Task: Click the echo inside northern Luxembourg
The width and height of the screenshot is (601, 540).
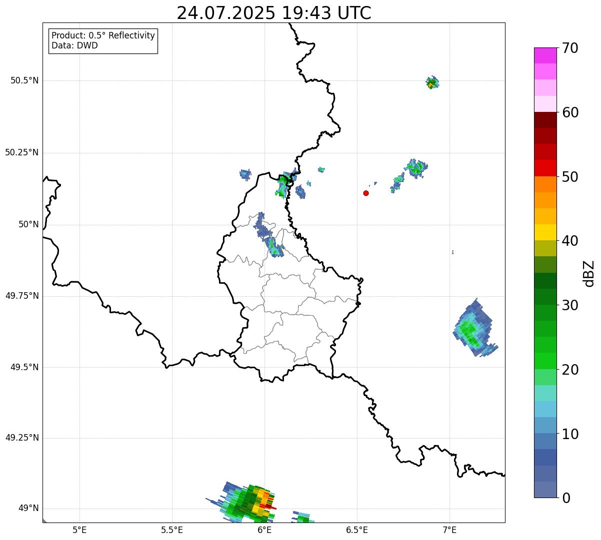Action: tap(269, 235)
